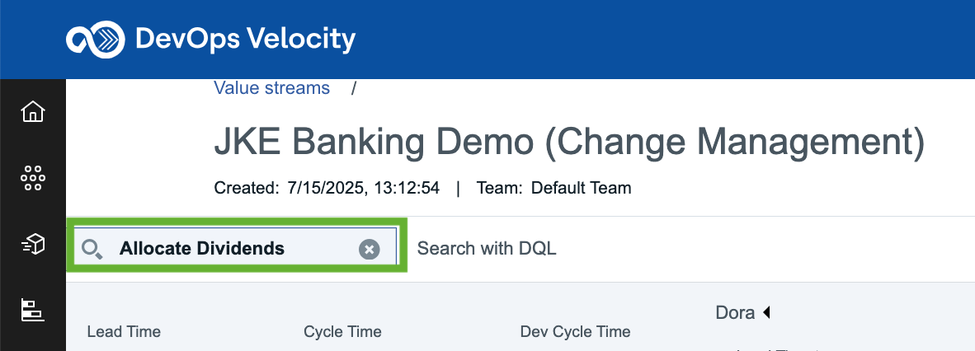975x351 pixels.
Task: Click the breadcrumb slash after Value streams
Action: [x=353, y=88]
